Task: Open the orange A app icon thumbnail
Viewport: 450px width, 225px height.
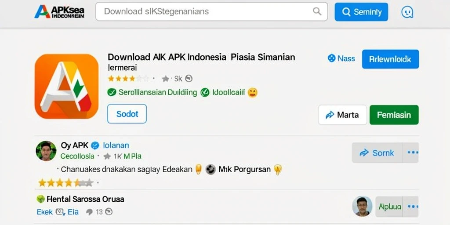Action: click(x=67, y=86)
